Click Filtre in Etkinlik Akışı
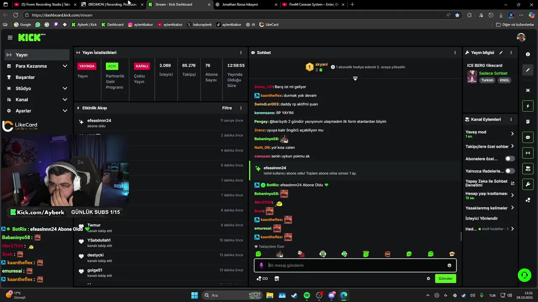Image resolution: width=538 pixels, height=302 pixels. [x=227, y=108]
